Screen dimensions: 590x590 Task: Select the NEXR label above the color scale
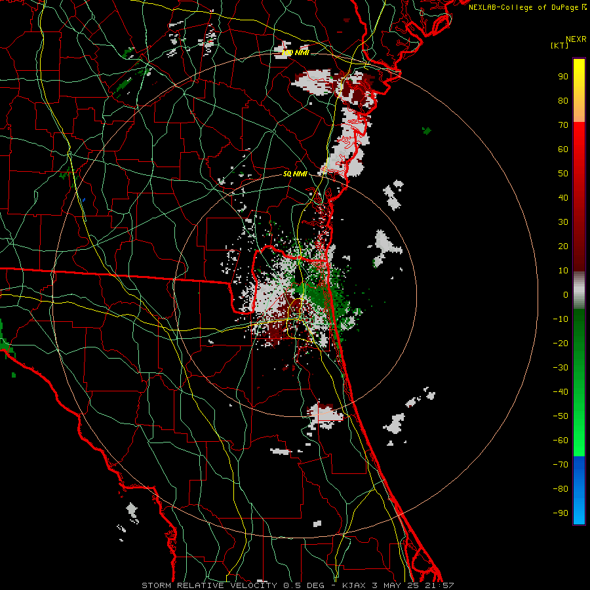pos(576,39)
